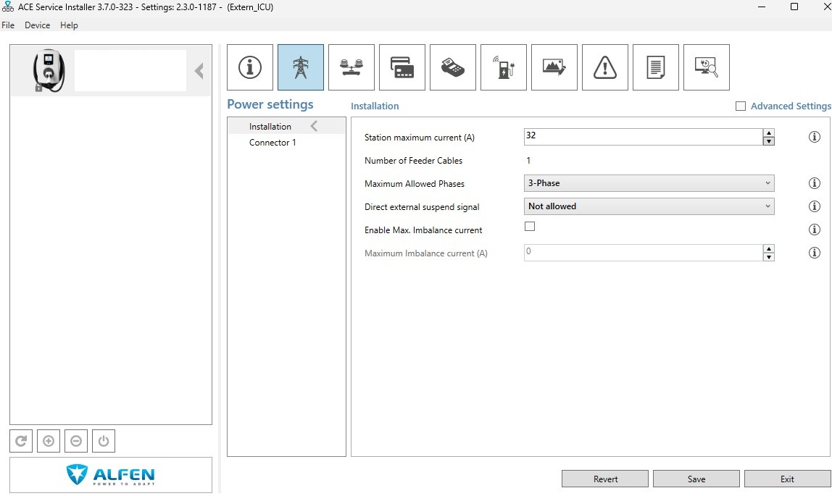Viewport: 832px width, 496px height.
Task: Collapse the device list arrow
Action: point(199,71)
